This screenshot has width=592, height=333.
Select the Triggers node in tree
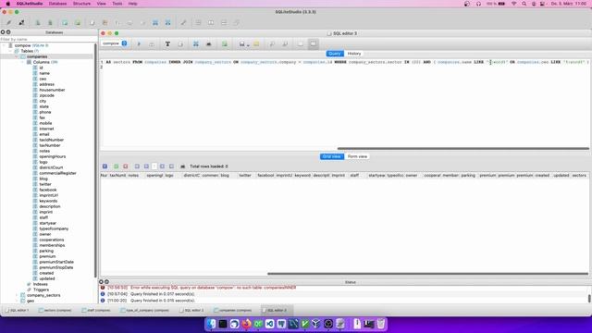point(41,290)
